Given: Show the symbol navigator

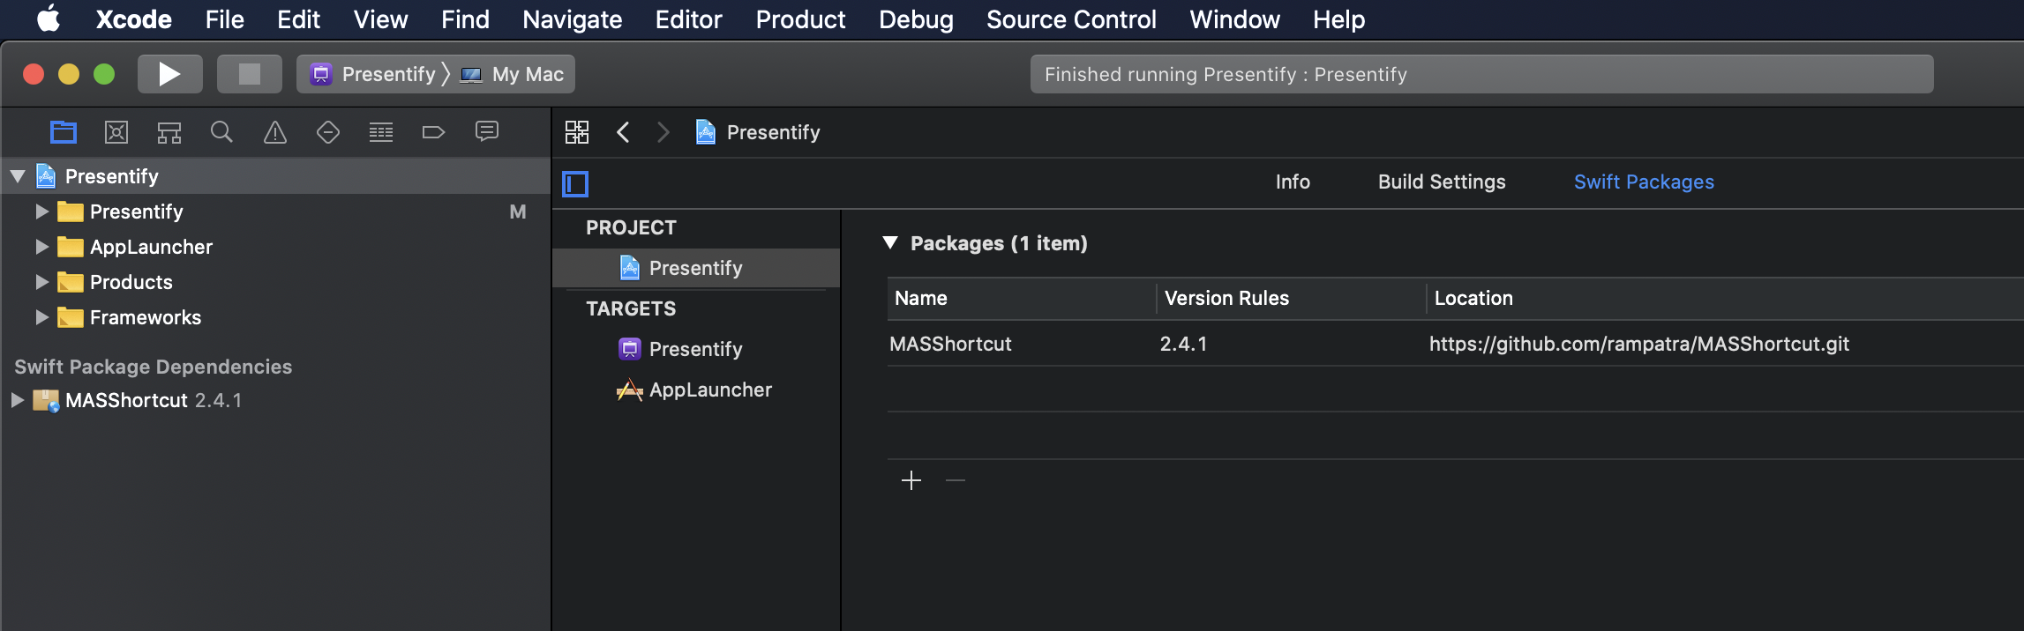Looking at the screenshot, I should coord(169,132).
